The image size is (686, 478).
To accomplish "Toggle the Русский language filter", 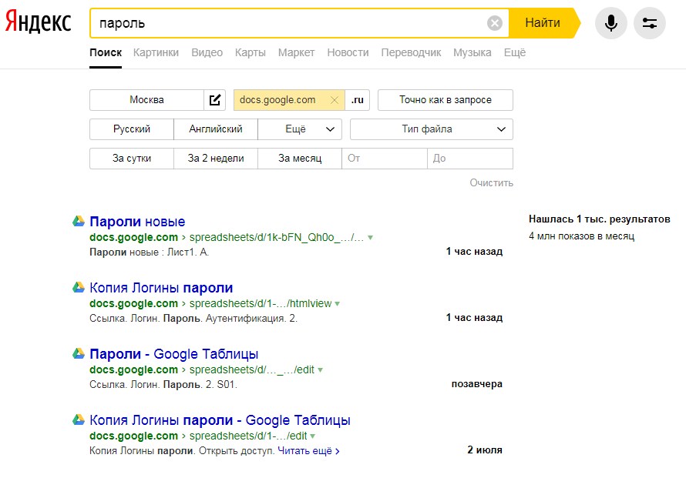I will [132, 129].
